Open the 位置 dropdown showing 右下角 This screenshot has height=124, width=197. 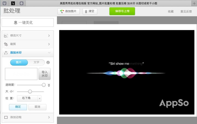pos(29,98)
